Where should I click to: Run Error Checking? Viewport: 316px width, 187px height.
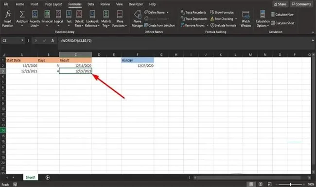[x=222, y=19]
